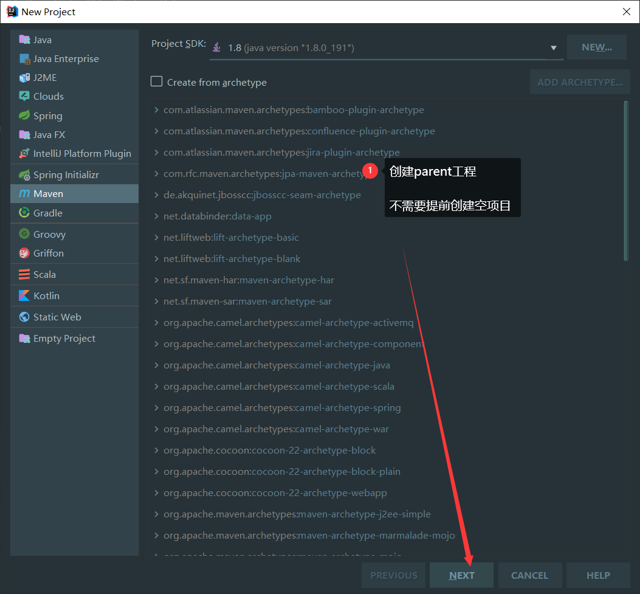The width and height of the screenshot is (640, 594).
Task: Select cocoon-22-archetype-block-plain row
Action: 386,472
